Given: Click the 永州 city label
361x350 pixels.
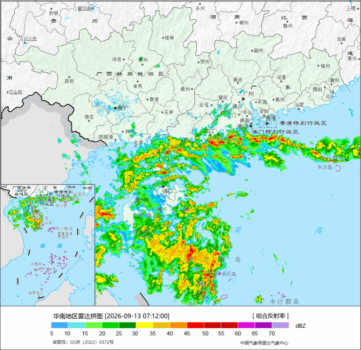Looking at the screenshot, I should (x=200, y=8).
